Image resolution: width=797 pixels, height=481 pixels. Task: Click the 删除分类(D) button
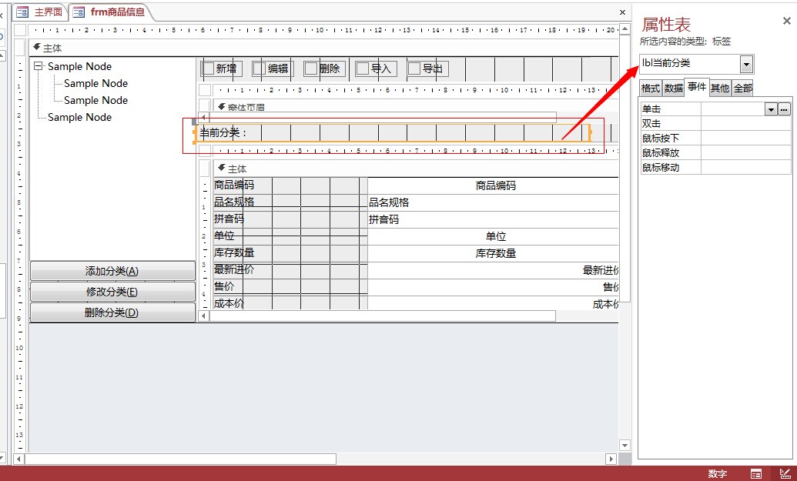(112, 312)
